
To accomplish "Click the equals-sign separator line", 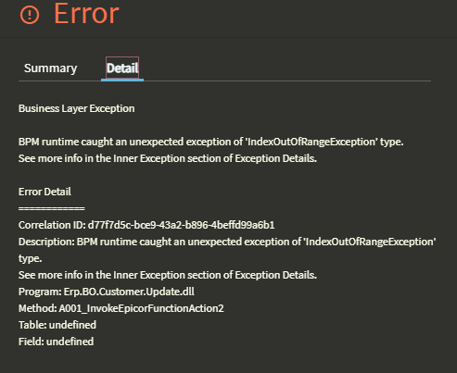I will click(x=52, y=208).
